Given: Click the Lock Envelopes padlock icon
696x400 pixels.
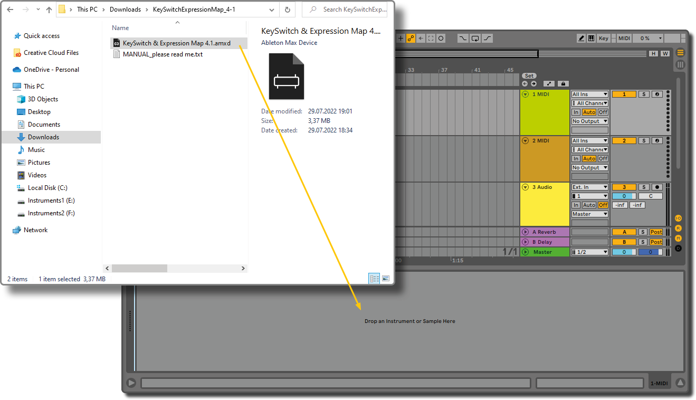Looking at the screenshot, I should [x=563, y=84].
